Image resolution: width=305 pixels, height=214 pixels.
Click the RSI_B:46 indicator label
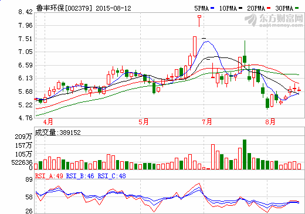coord(80,176)
